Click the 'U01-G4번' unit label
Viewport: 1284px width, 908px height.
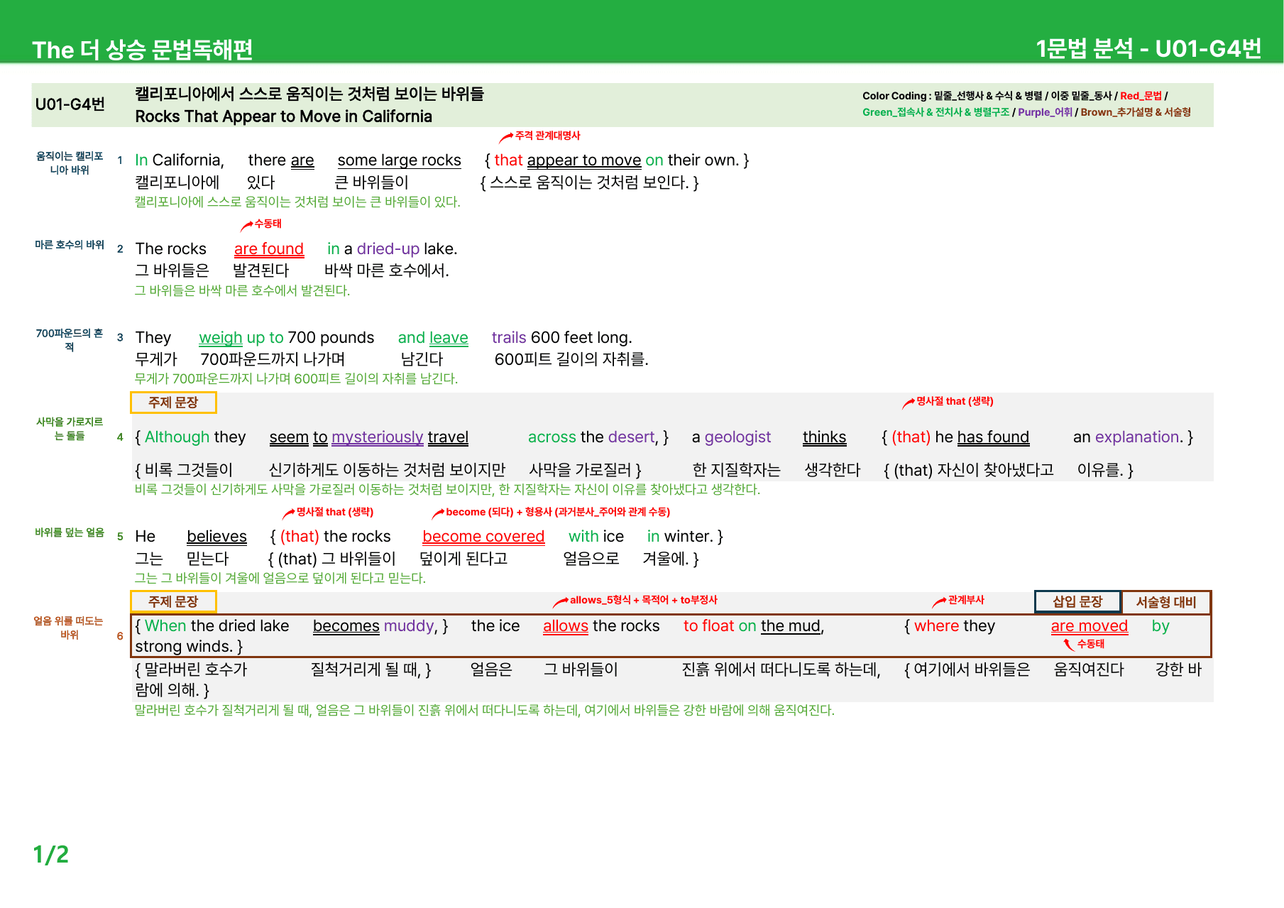pyautogui.click(x=70, y=104)
